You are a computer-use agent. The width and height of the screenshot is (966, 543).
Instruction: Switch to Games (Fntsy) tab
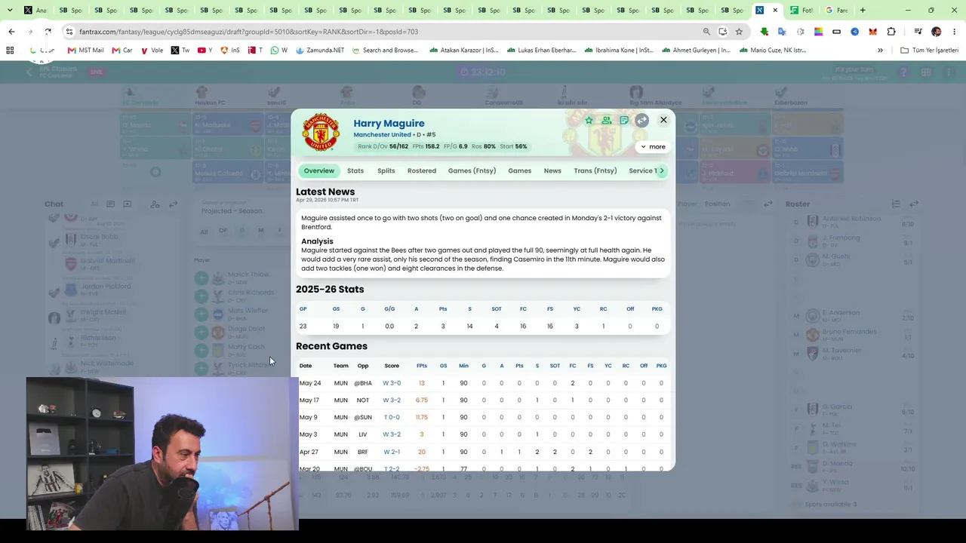[x=472, y=170]
